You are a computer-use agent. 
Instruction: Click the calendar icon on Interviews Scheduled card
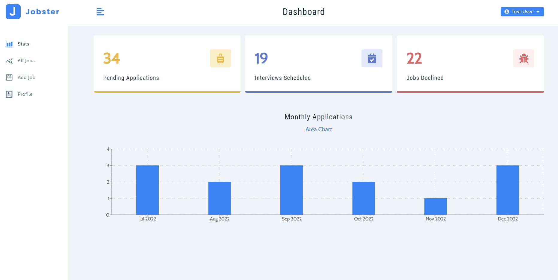372,58
